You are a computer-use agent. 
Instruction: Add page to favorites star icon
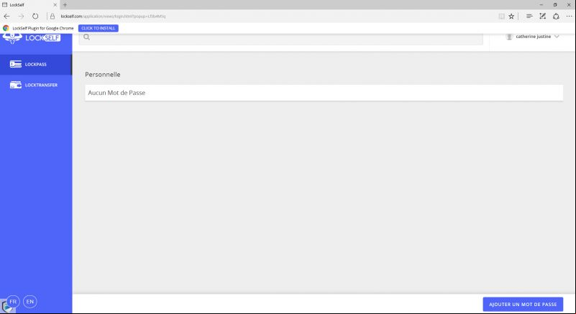point(511,16)
